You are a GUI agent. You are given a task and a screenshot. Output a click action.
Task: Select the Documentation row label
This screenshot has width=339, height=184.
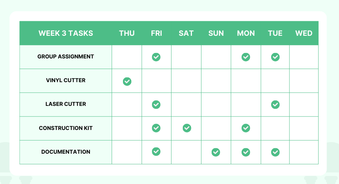click(x=66, y=152)
